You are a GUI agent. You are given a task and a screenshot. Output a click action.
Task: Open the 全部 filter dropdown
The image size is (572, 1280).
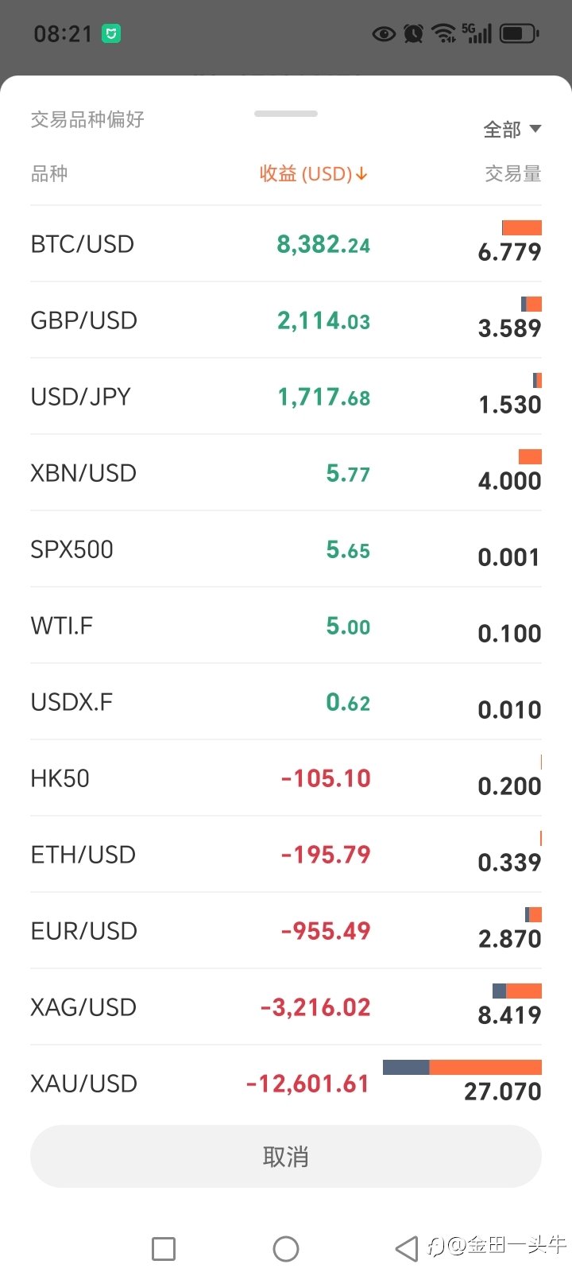pyautogui.click(x=512, y=130)
